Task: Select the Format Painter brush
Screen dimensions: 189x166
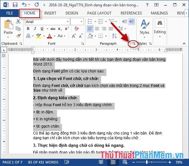Action: click(x=18, y=35)
